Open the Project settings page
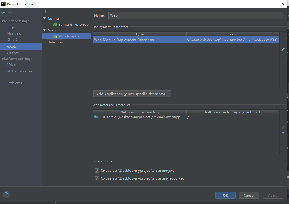Viewport: 289px width, 204px height. coord(12,27)
